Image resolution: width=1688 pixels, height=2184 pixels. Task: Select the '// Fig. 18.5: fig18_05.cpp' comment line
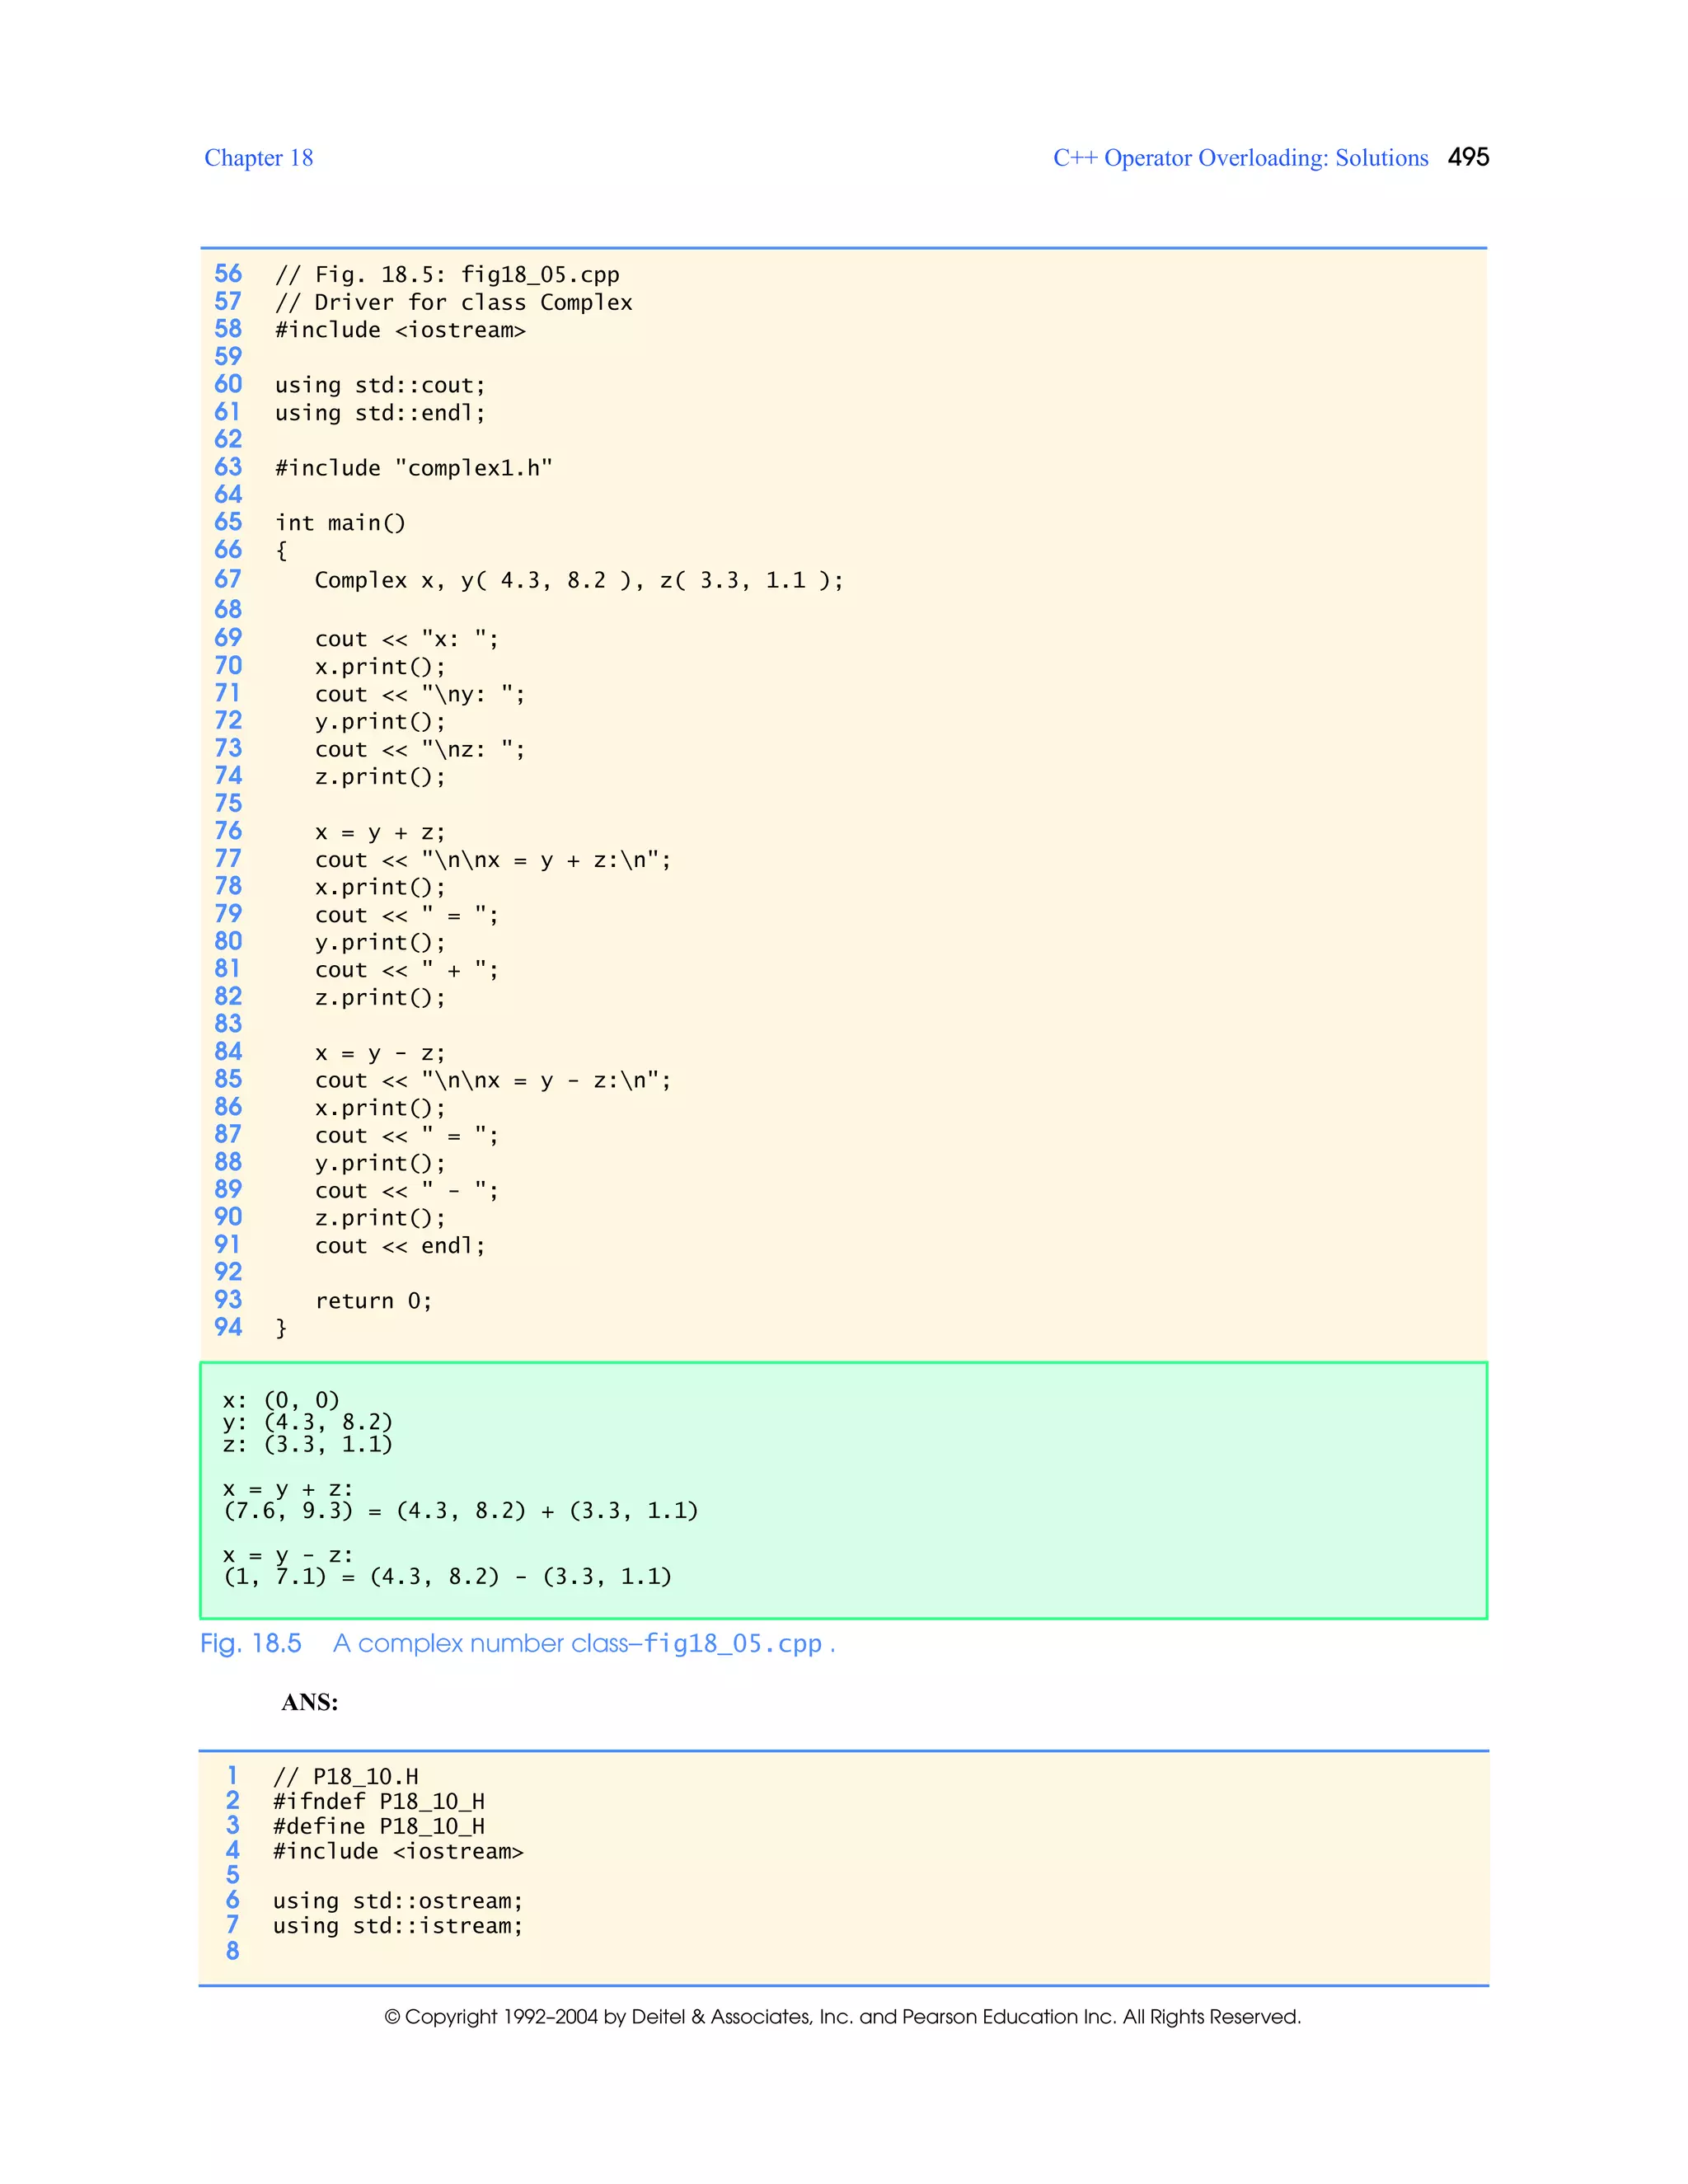click(447, 275)
